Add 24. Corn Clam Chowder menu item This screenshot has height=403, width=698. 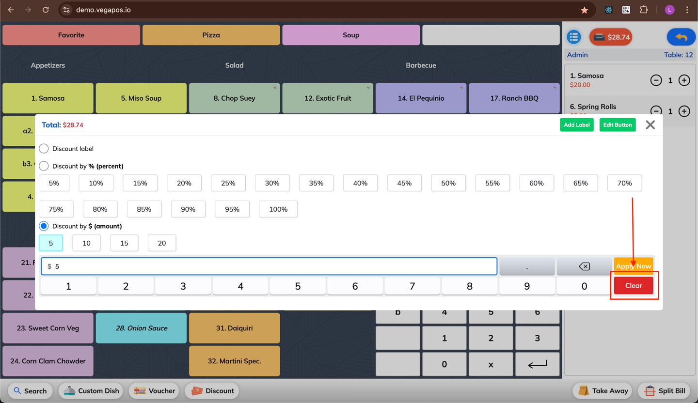pyautogui.click(x=48, y=361)
